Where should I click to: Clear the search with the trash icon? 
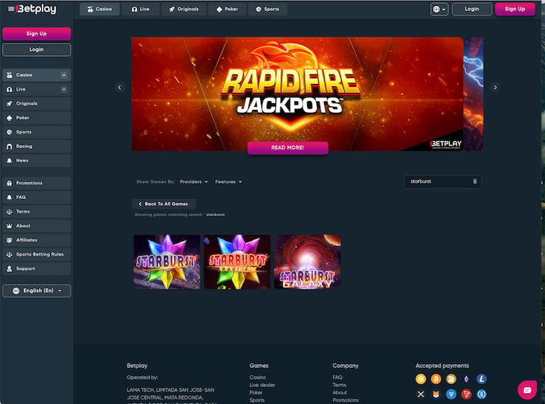click(x=475, y=181)
